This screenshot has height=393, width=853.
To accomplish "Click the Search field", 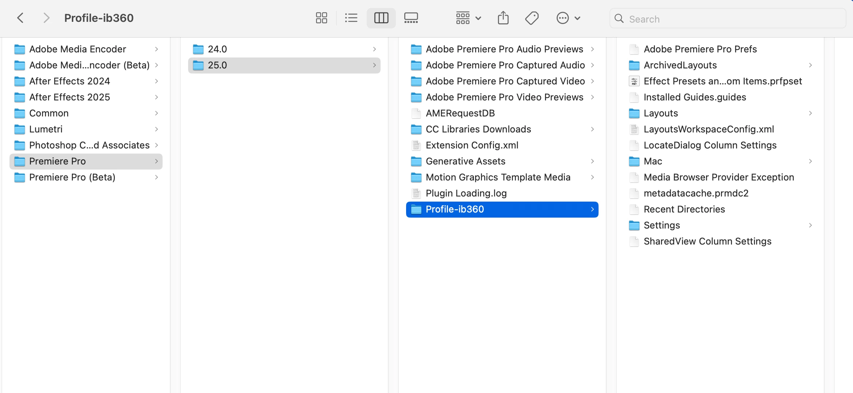I will 733,19.
